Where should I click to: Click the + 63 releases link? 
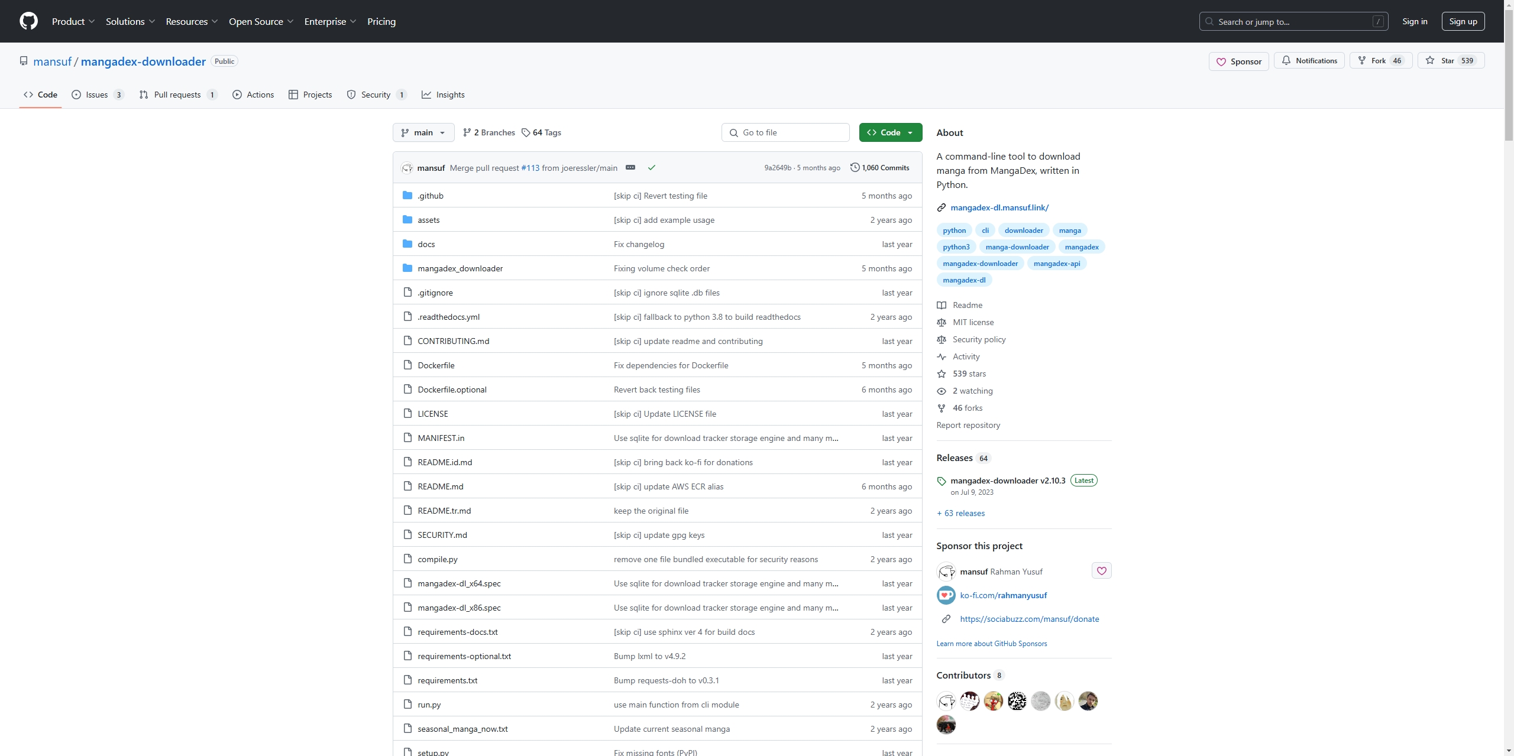tap(960, 513)
